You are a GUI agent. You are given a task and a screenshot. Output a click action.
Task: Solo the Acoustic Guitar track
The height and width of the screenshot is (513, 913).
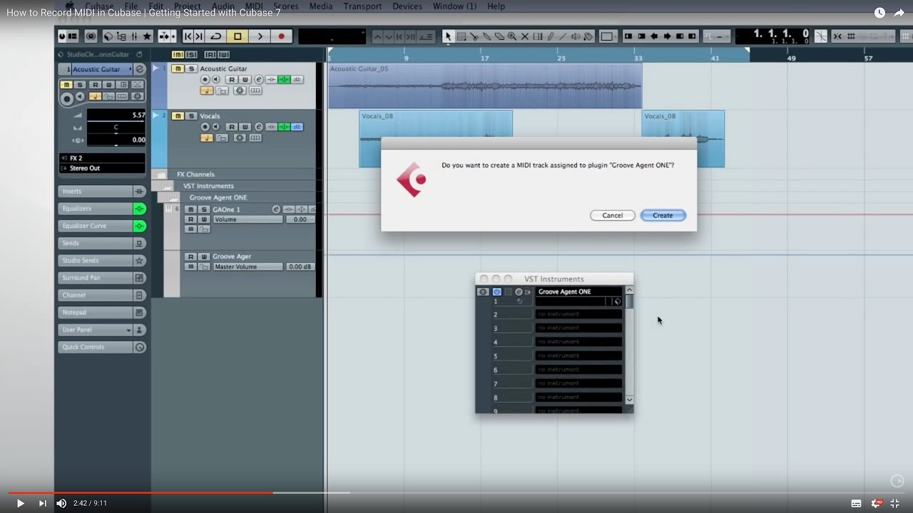click(190, 69)
